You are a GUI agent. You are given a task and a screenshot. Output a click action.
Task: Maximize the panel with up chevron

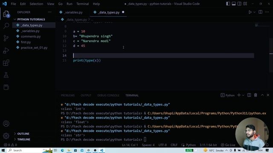coord(262,95)
